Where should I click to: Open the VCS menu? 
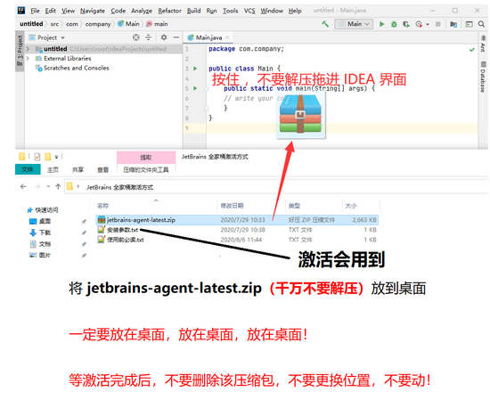tap(249, 11)
